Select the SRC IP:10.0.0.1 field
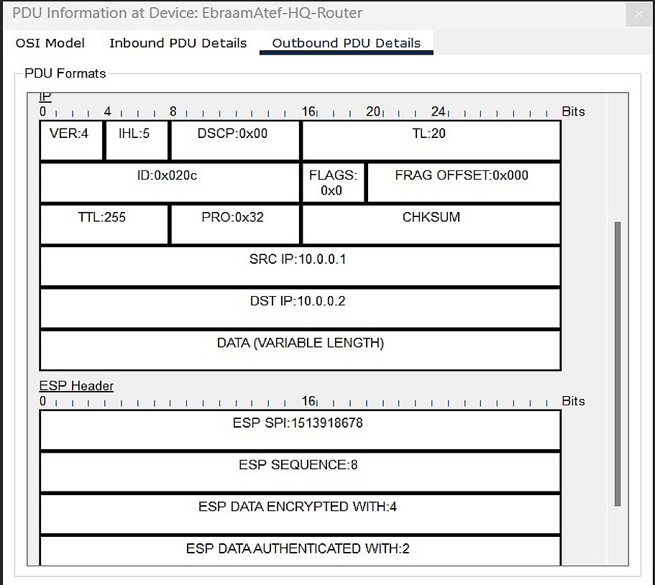 tap(300, 267)
